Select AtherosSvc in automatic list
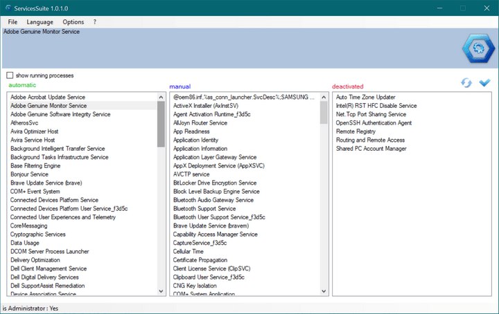Image resolution: width=499 pixels, height=314 pixels. pyautogui.click(x=24, y=123)
